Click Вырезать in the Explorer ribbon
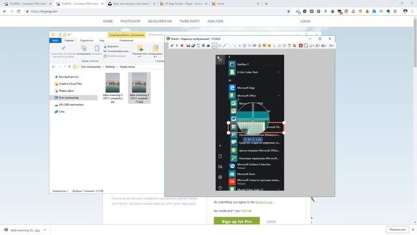Viewport: 417px width, 235px height. 111,46
